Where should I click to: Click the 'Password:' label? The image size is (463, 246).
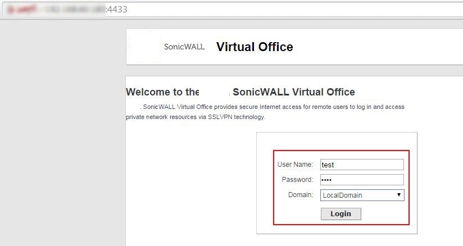point(297,180)
